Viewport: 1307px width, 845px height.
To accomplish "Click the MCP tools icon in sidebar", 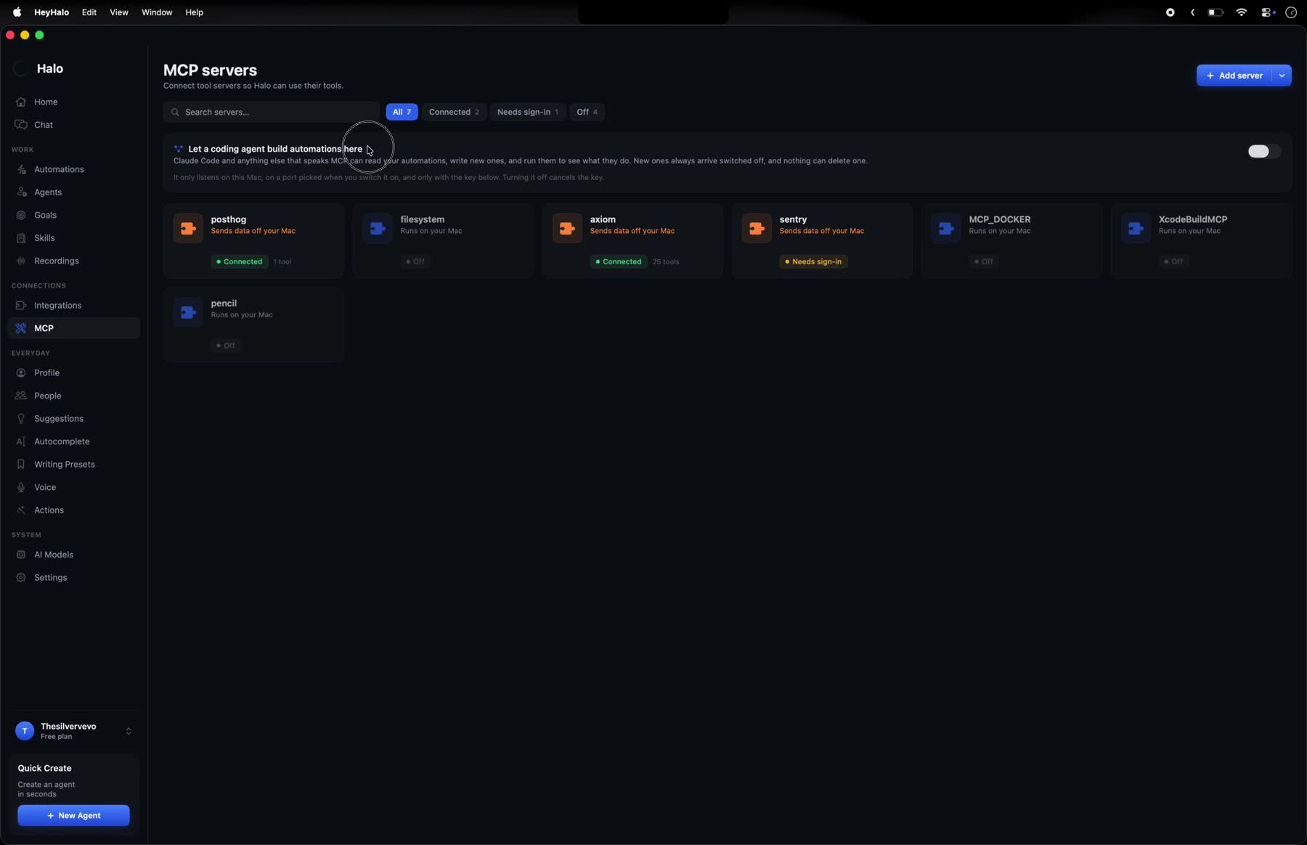I will point(21,329).
